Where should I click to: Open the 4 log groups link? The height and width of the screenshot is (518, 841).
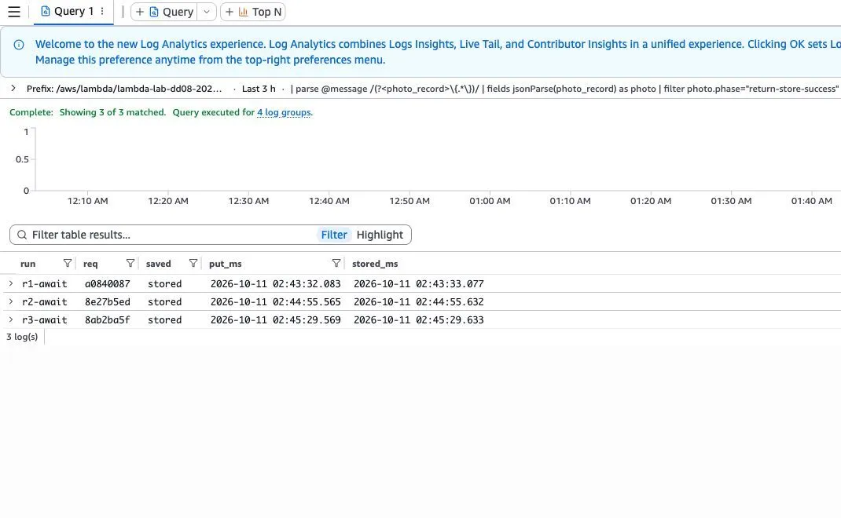coord(284,112)
